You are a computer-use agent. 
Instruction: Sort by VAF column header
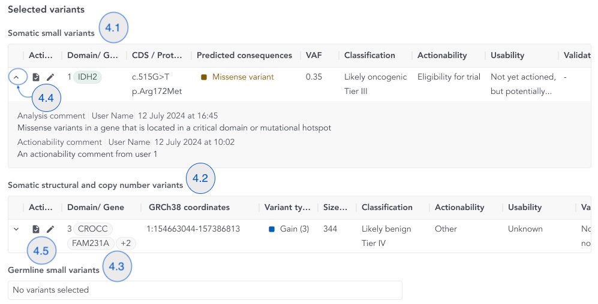click(x=314, y=56)
